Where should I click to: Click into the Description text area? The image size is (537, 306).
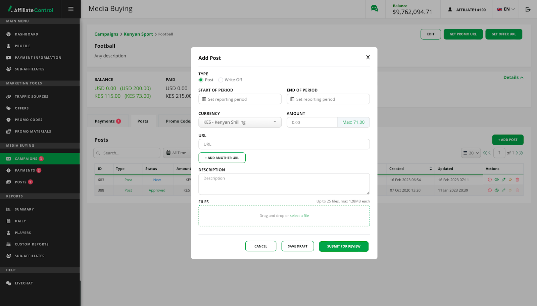coord(284,184)
